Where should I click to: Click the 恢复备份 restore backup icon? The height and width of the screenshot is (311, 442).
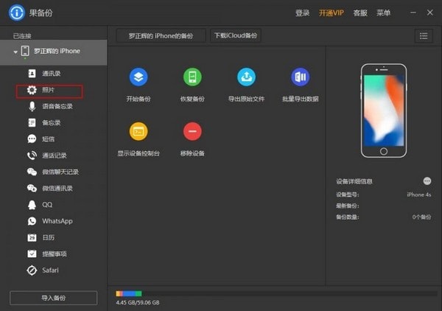coord(192,77)
